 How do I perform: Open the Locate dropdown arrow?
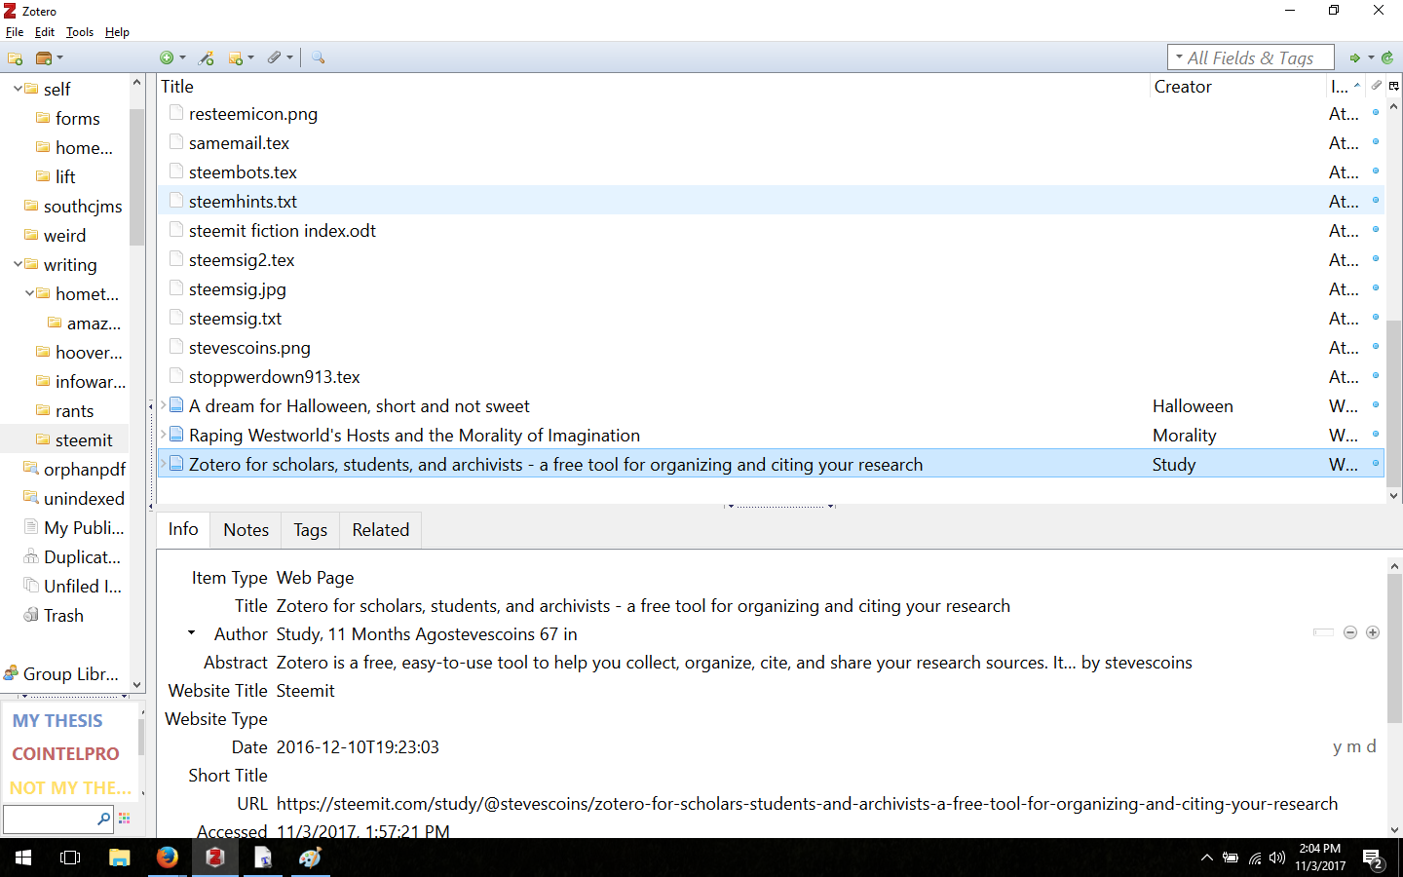point(1371,58)
